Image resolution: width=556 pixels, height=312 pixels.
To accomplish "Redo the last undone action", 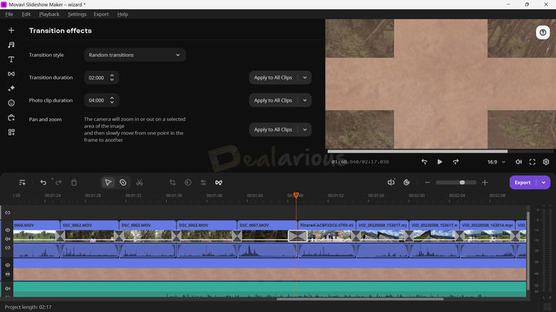I will (x=59, y=183).
